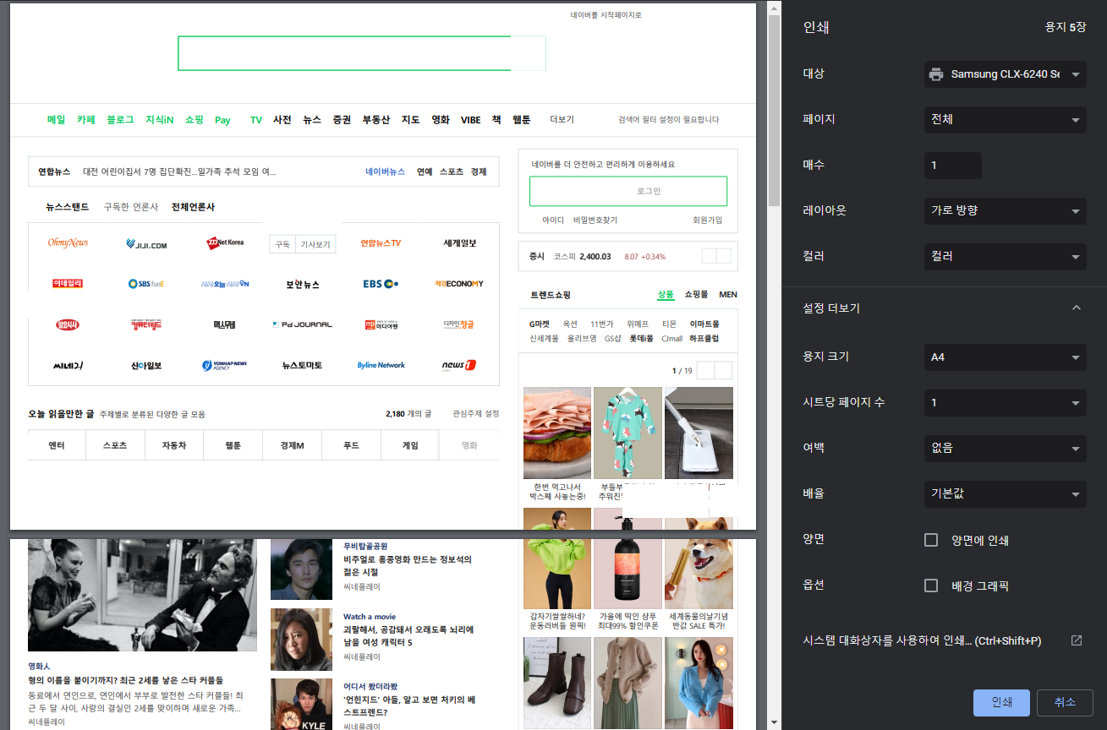Click the news1 logo

tap(459, 365)
